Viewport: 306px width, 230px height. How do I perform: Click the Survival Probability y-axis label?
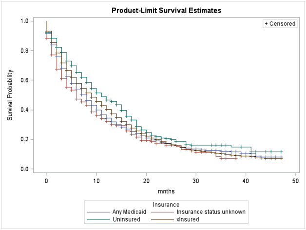click(x=10, y=95)
